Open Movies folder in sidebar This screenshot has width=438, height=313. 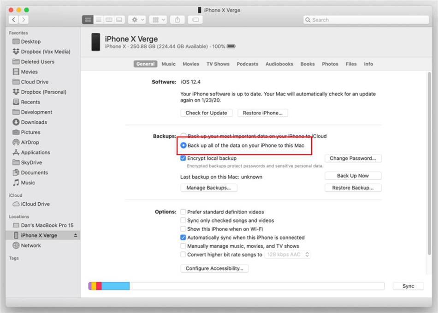pos(25,72)
